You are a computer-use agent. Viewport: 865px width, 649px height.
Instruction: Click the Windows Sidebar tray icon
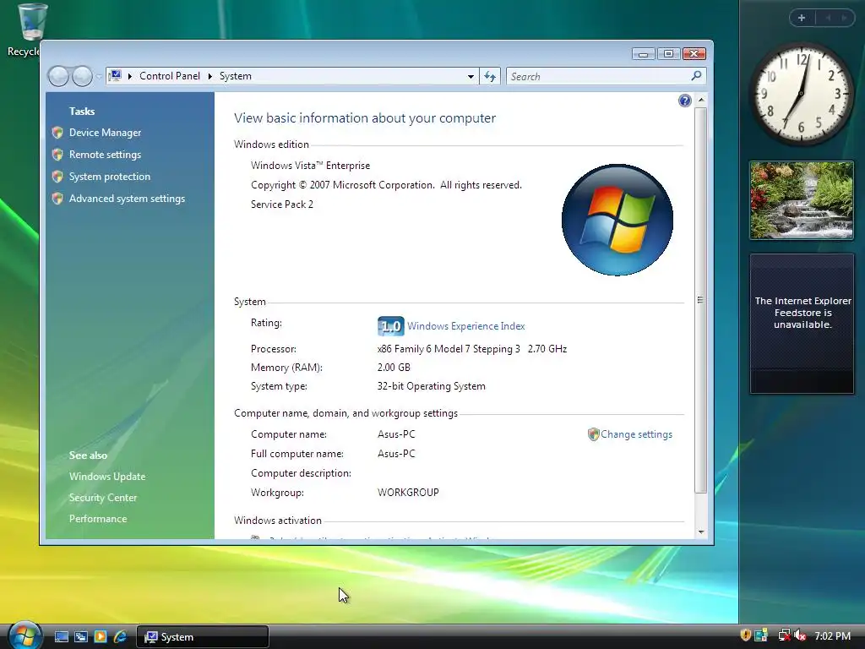761,635
